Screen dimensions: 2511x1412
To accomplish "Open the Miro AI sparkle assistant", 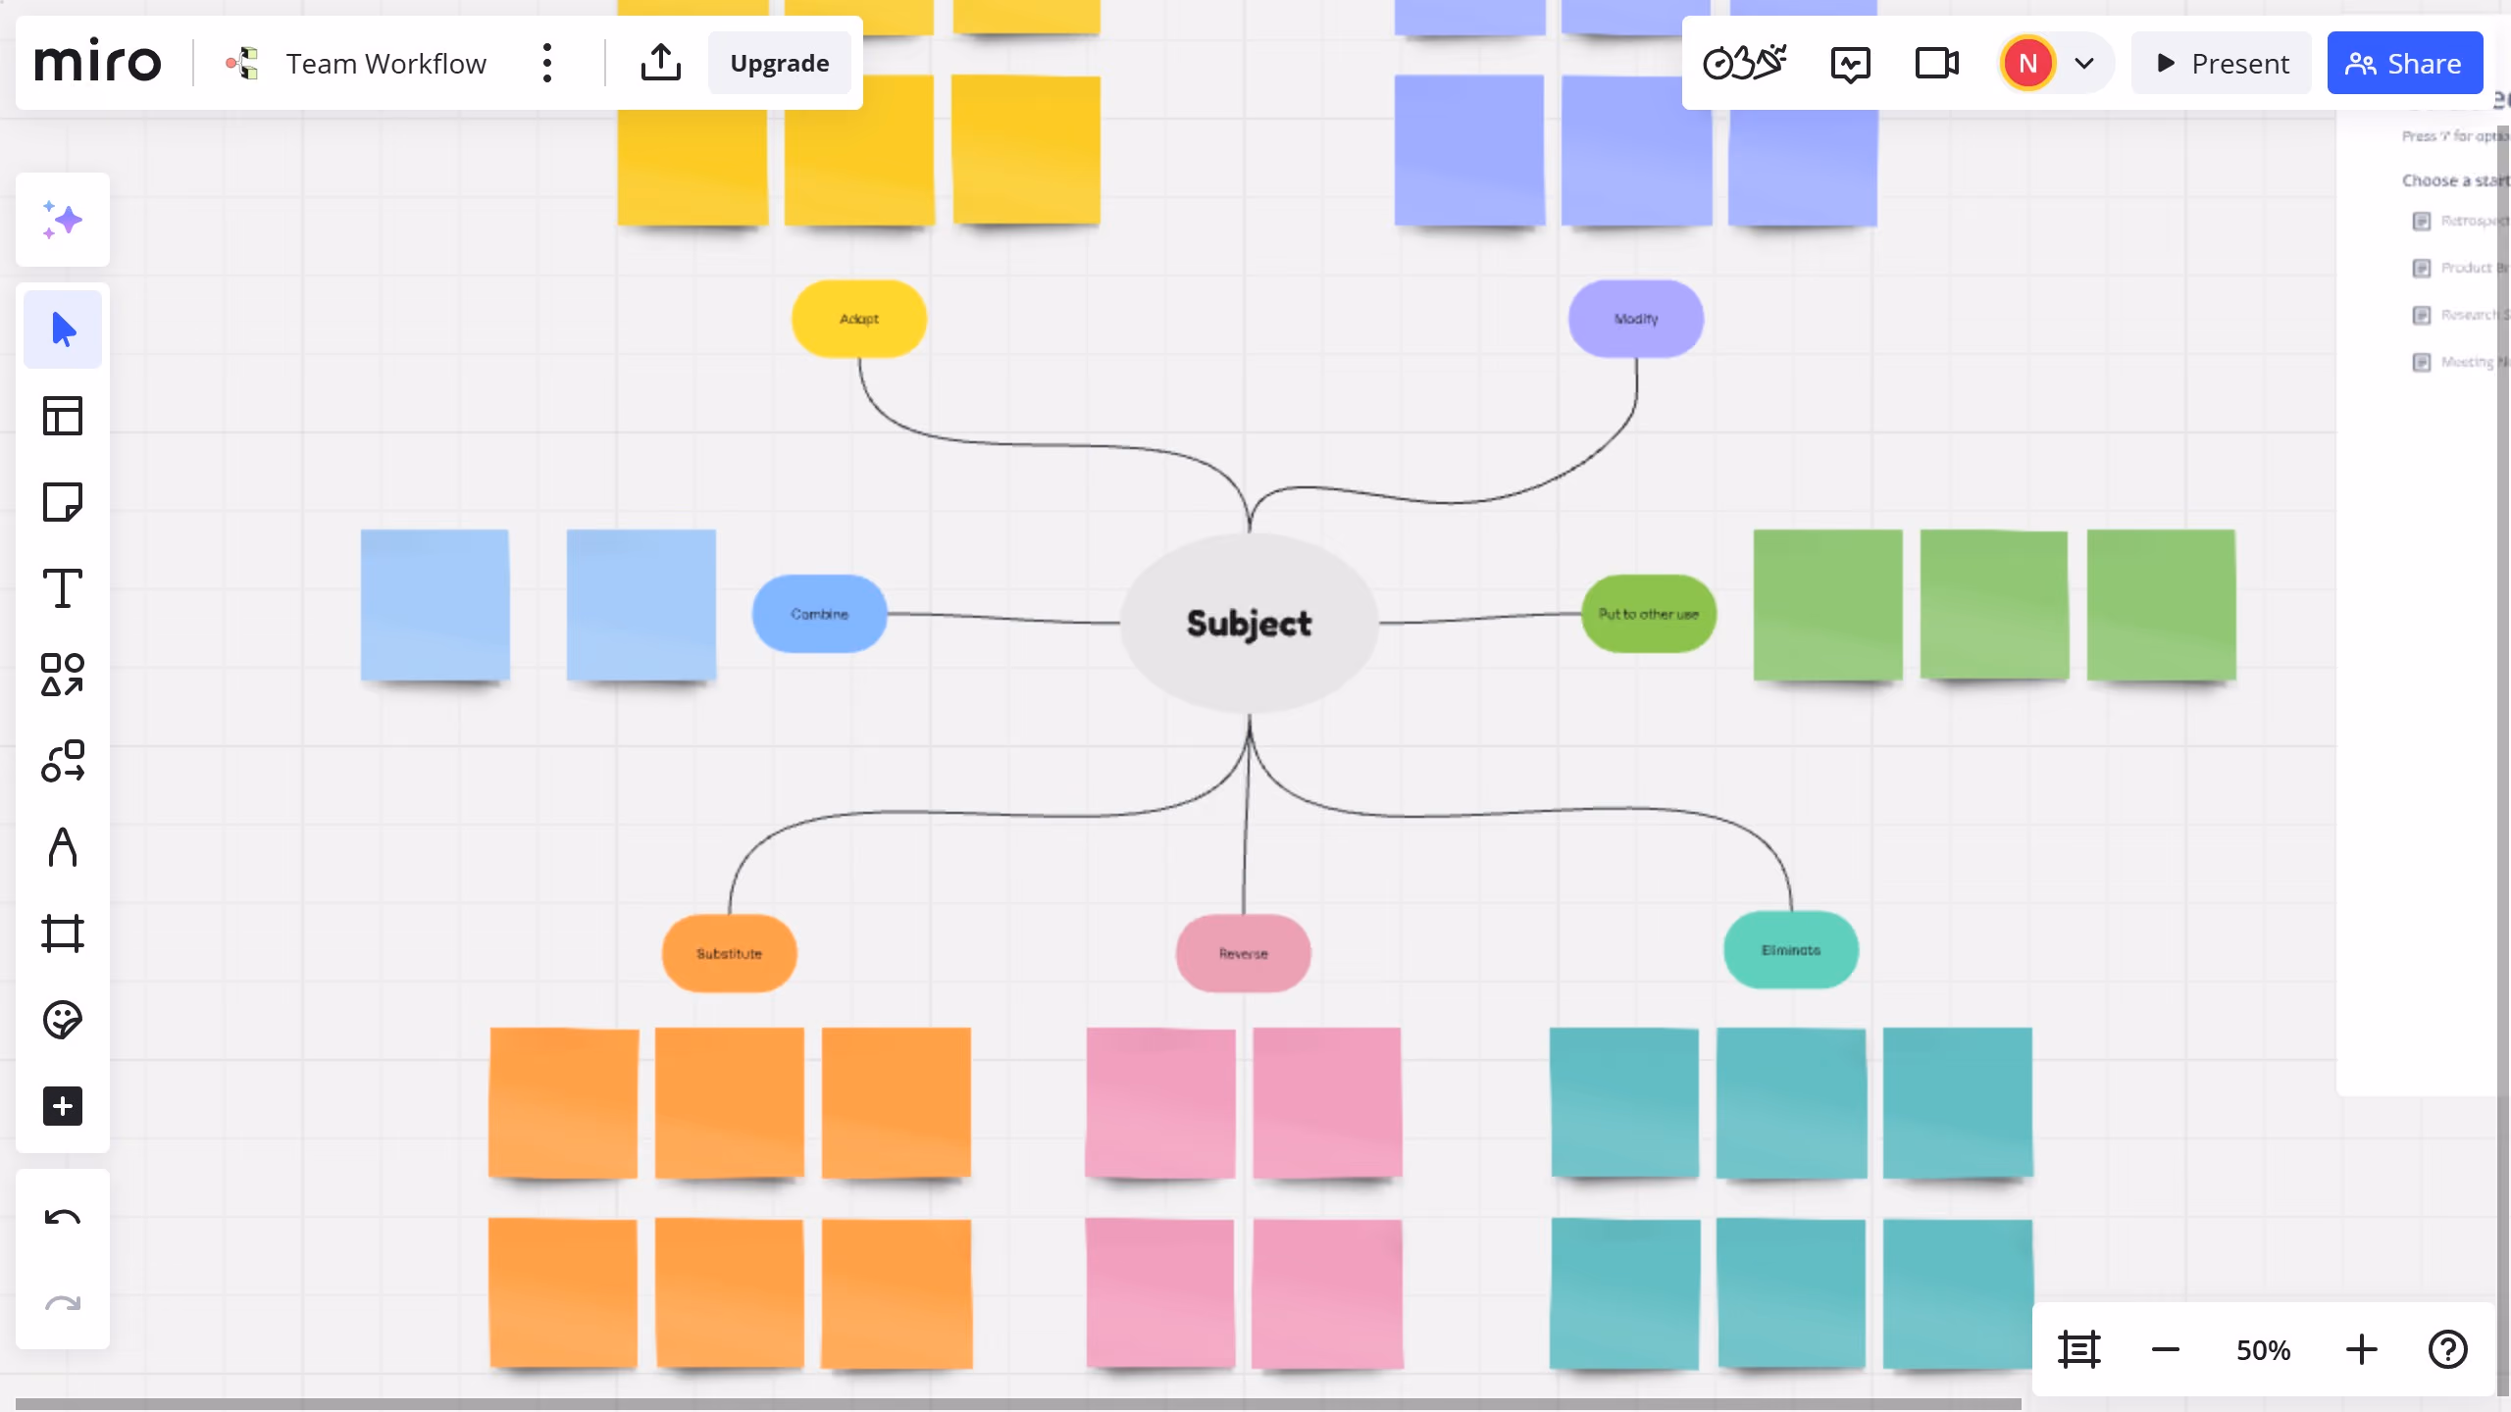I will pos(63,220).
